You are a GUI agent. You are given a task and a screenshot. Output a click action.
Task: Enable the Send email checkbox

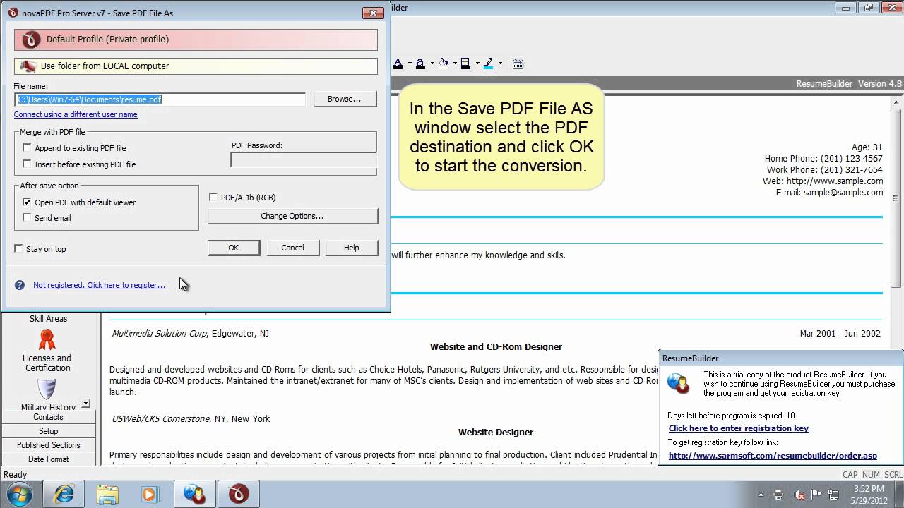click(27, 218)
